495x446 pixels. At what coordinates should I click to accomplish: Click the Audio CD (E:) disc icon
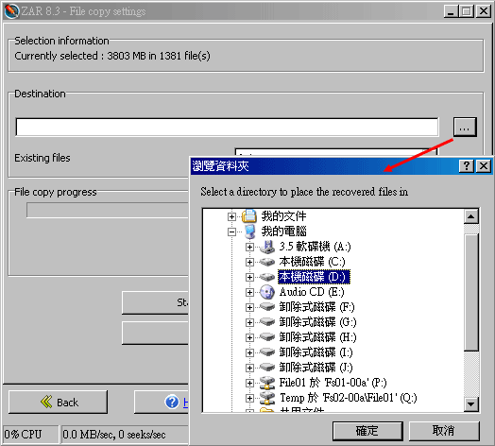point(267,292)
